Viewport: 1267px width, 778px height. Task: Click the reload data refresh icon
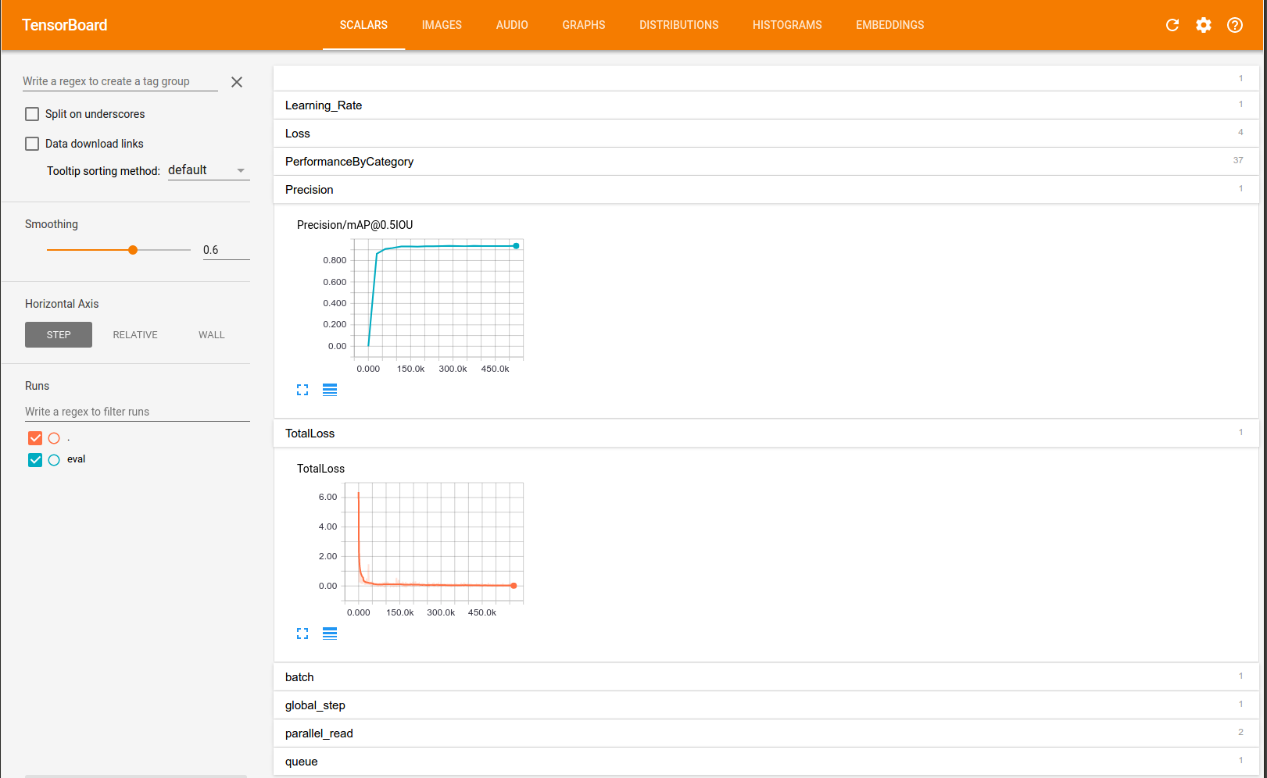point(1172,25)
